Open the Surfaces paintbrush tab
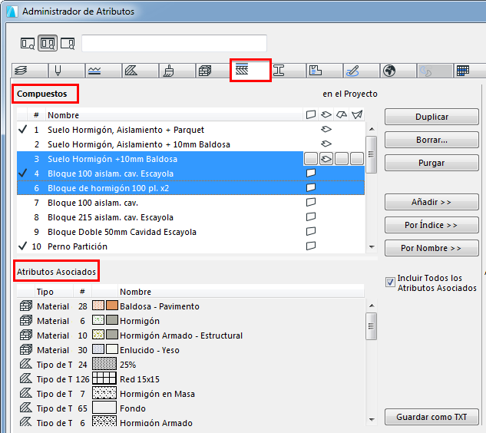 [x=177, y=71]
